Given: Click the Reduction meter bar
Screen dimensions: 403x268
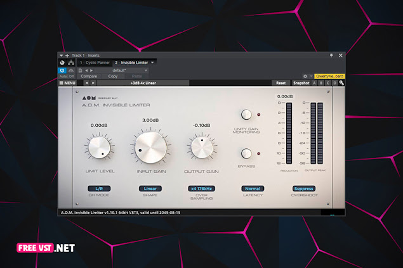Looking at the screenshot, I should (289, 133).
